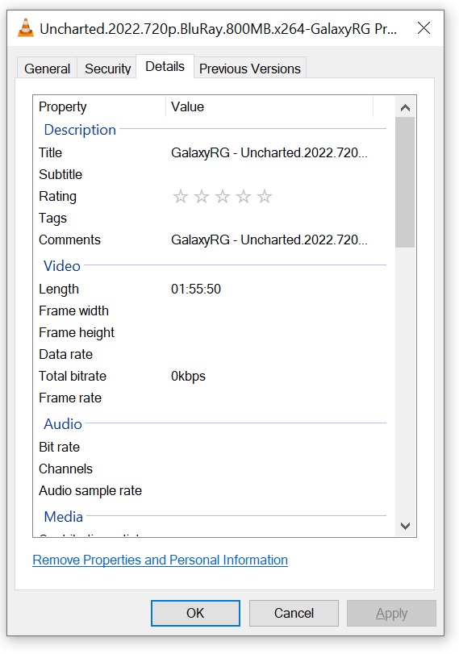Screen dimensions: 459x654
Task: Close the properties dialog
Action: (424, 28)
